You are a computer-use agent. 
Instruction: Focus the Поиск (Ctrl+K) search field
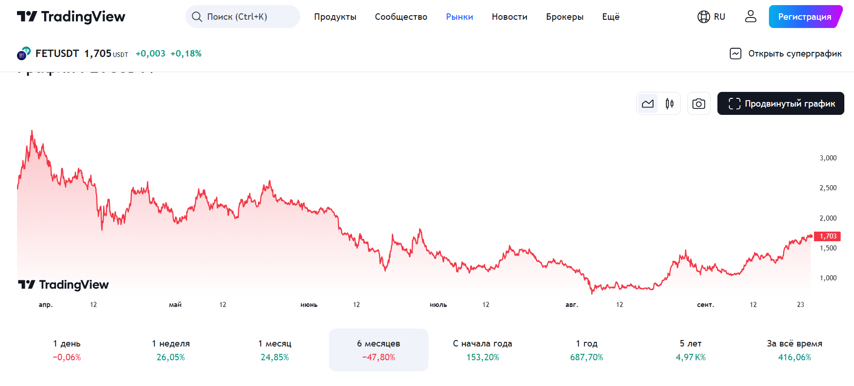242,17
